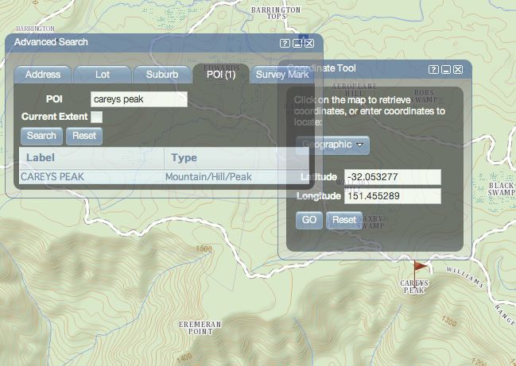Click the Advanced Search title bar
The image size is (516, 366).
[164, 43]
